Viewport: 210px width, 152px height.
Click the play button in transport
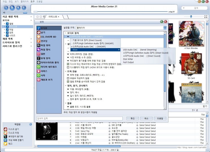click(x=12, y=8)
